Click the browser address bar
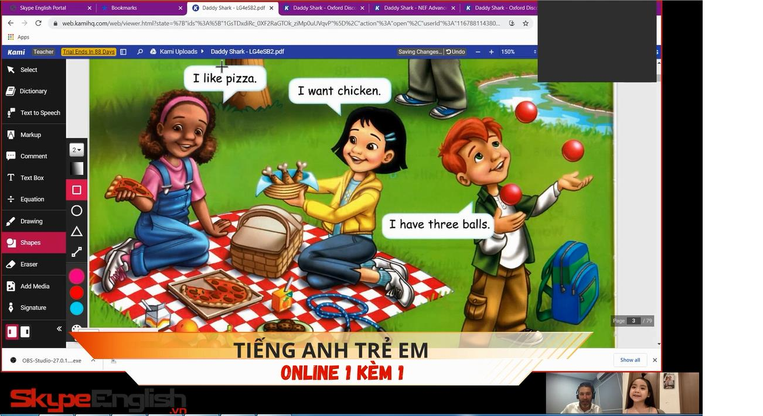 click(x=280, y=23)
